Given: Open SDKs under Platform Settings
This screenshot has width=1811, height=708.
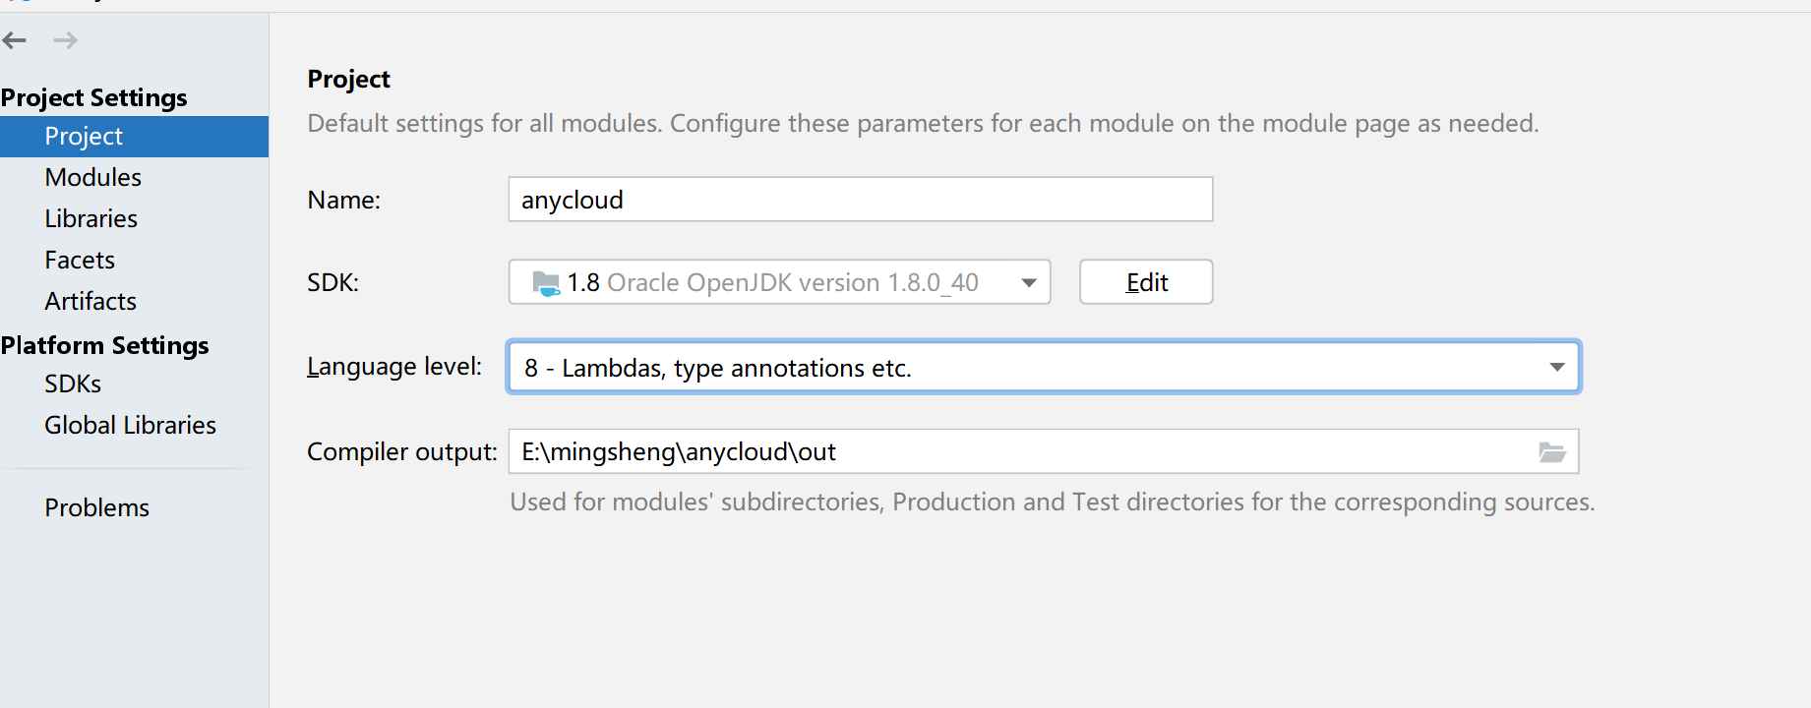Looking at the screenshot, I should tap(73, 384).
